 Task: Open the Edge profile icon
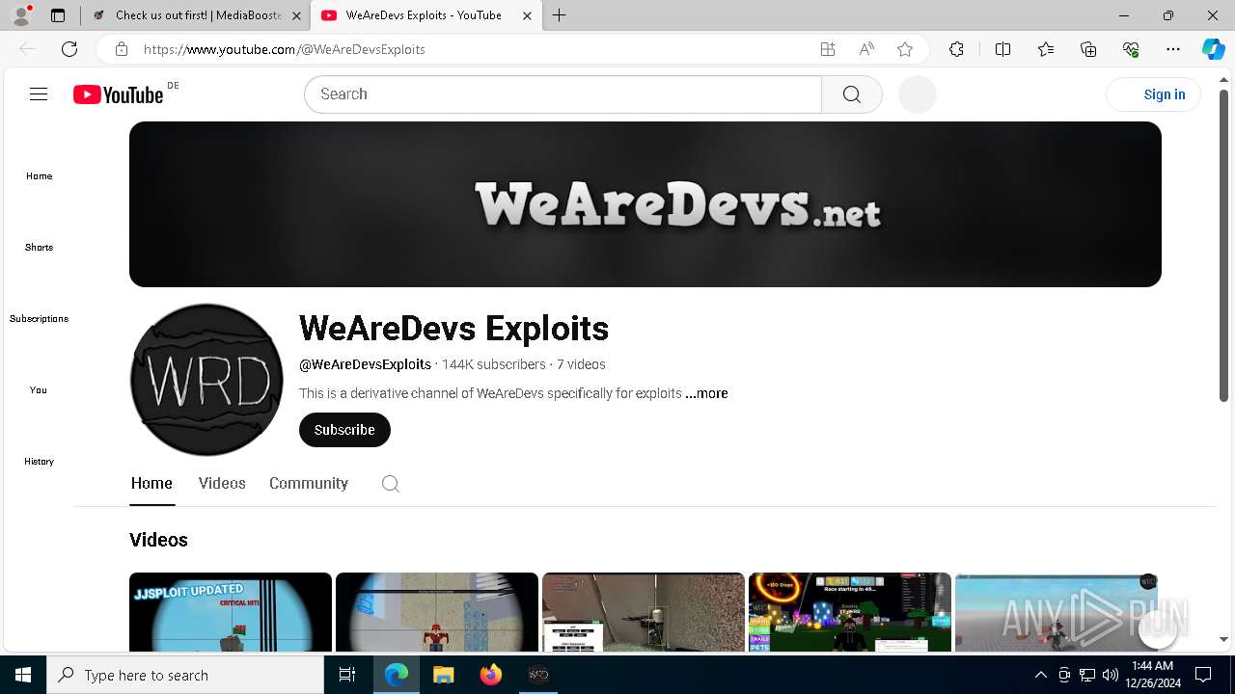pos(21,15)
